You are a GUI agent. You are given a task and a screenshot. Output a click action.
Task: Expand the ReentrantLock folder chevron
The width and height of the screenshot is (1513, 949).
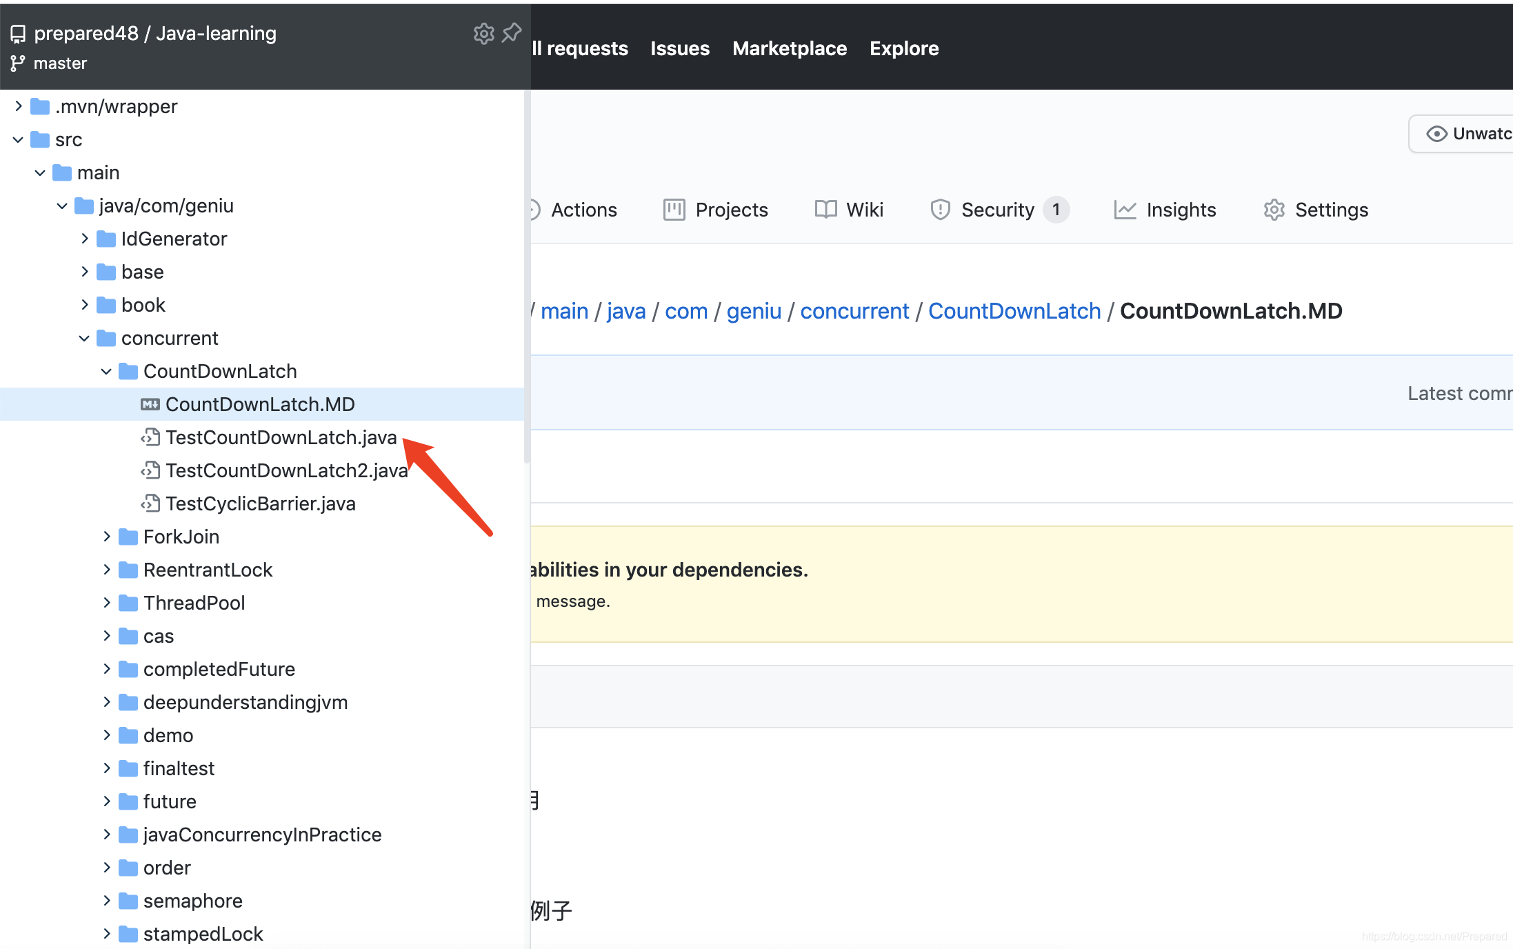tap(107, 570)
